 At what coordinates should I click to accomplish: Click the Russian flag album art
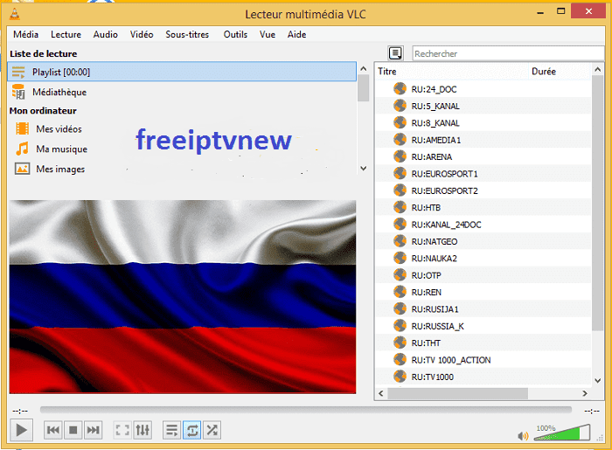pos(183,297)
